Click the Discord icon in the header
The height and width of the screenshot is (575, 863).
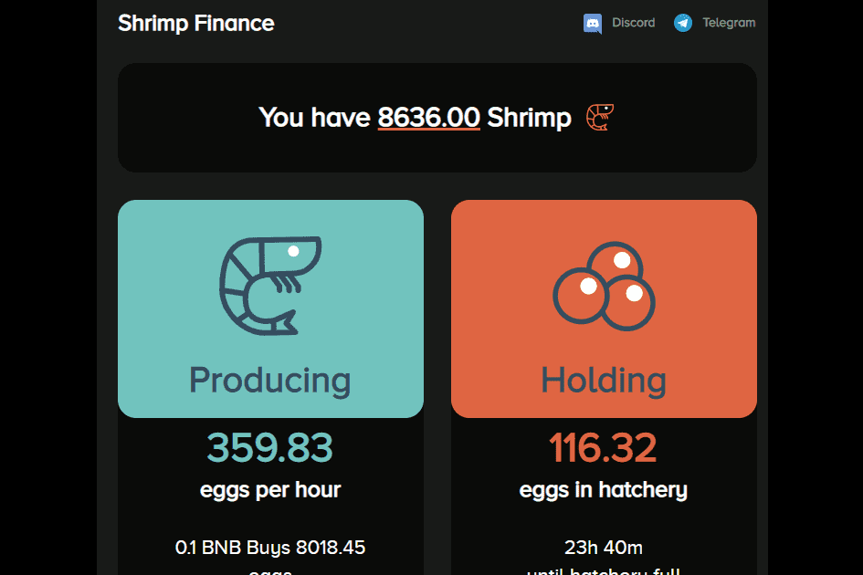[595, 23]
